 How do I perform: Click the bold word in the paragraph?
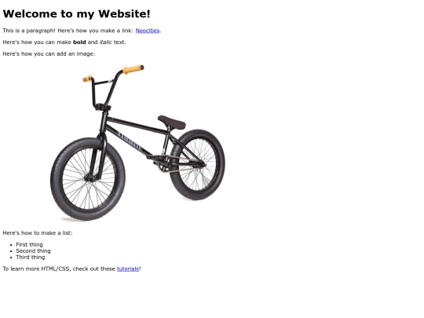pos(79,42)
